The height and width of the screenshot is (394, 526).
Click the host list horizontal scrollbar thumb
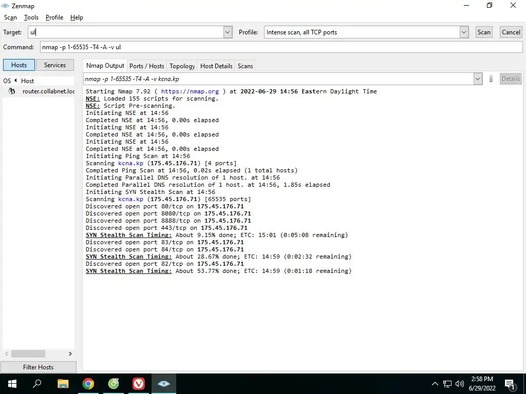tap(28, 354)
